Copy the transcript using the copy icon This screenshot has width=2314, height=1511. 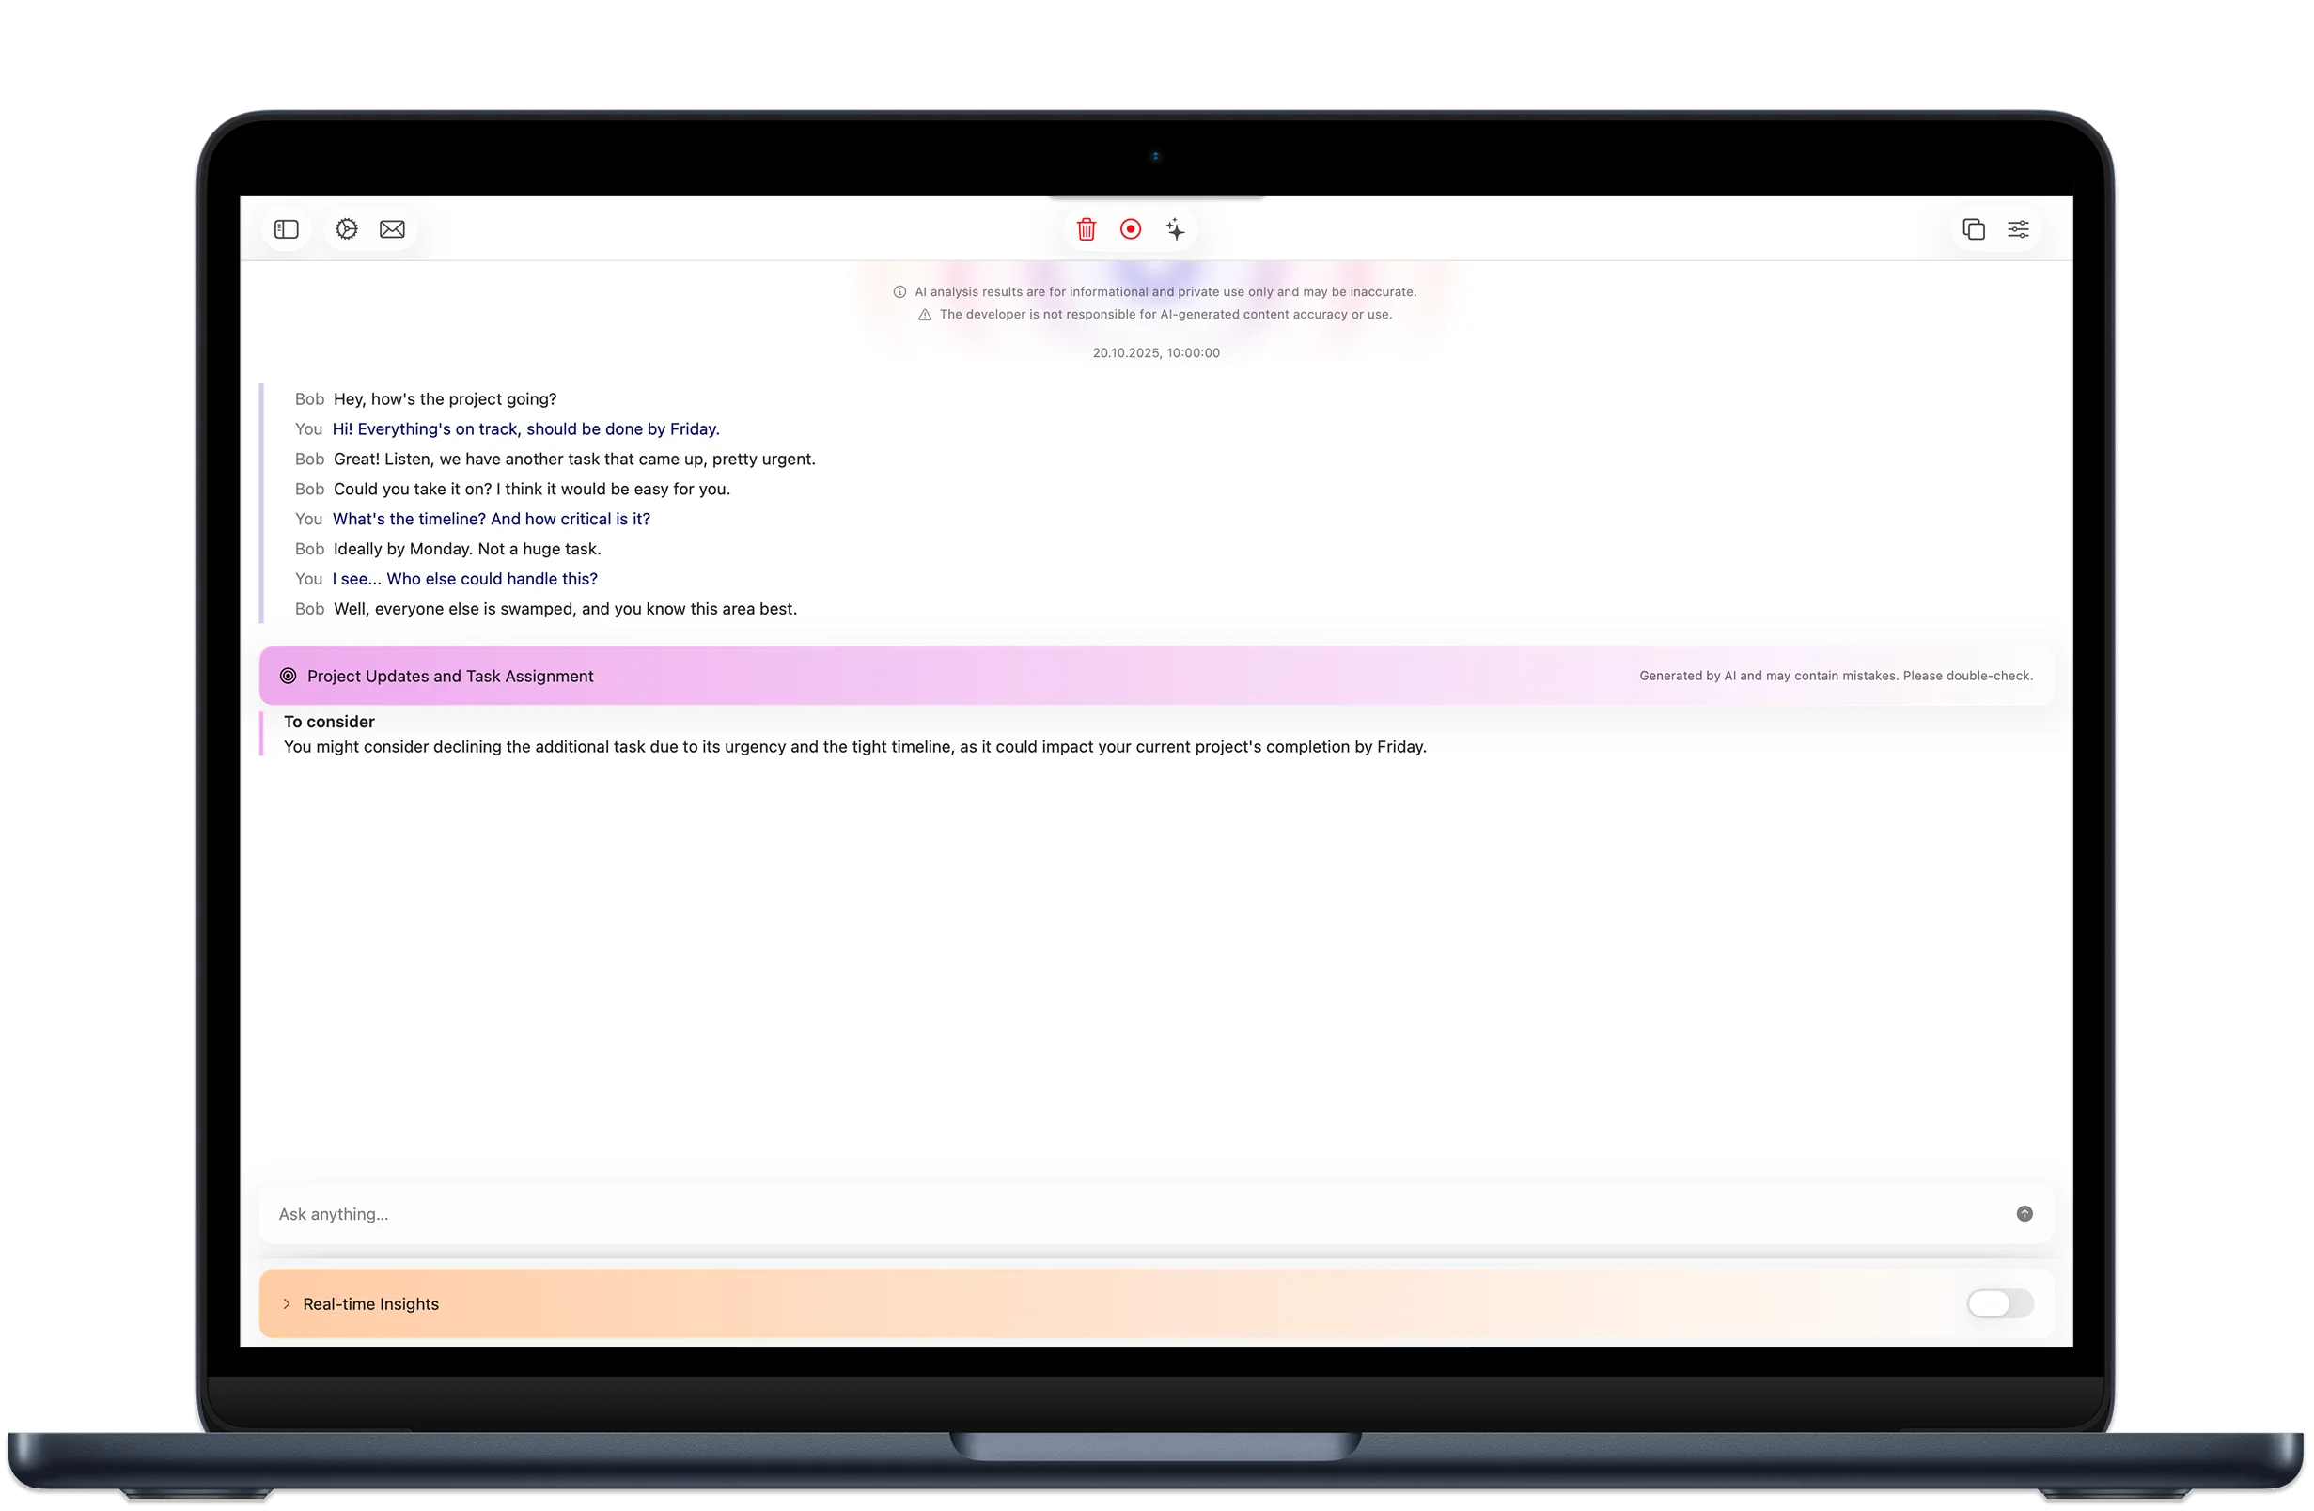1975,228
